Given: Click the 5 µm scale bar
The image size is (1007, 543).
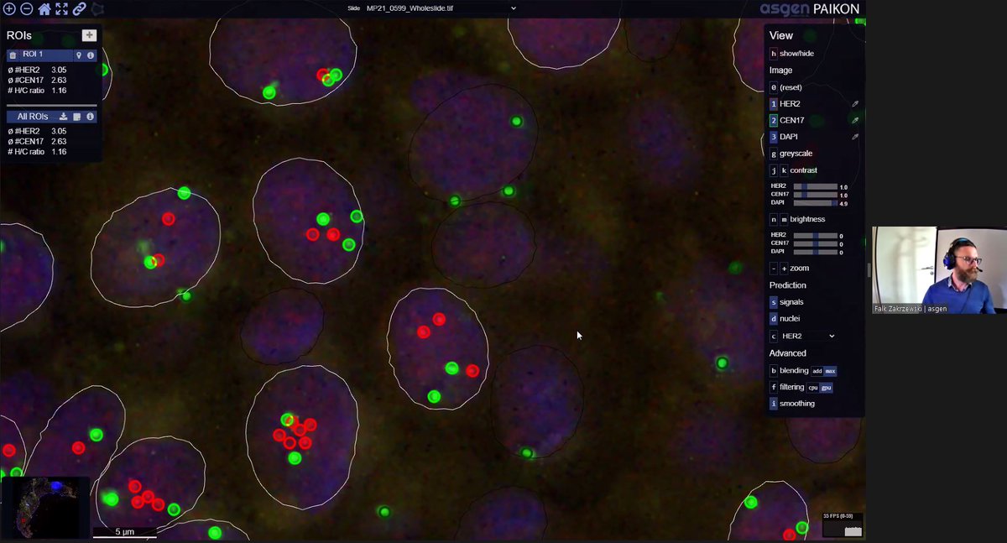Looking at the screenshot, I should 124,532.
